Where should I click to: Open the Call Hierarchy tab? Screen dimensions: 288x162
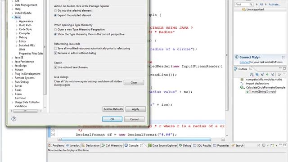point(112,145)
